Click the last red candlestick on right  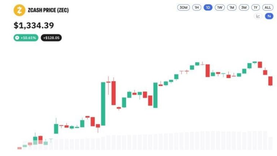[x=270, y=81]
